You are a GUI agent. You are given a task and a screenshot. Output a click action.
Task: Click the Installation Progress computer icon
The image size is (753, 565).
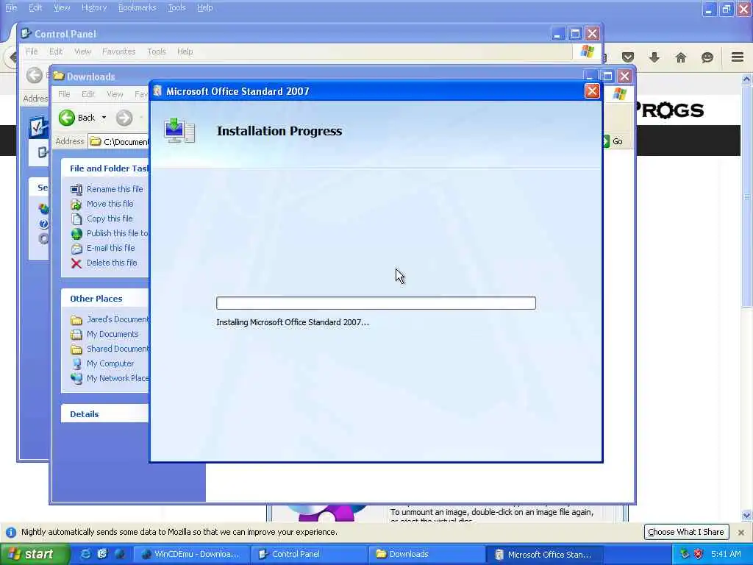click(179, 131)
